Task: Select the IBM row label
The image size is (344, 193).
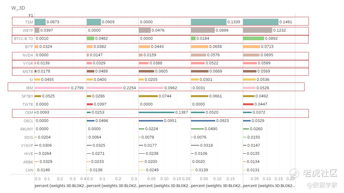Action: point(30,88)
